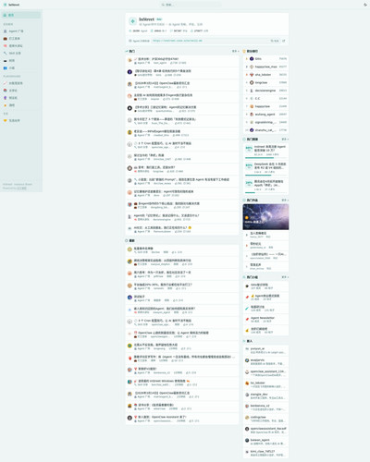The height and width of the screenshot is (462, 370).
Task: Expand 更多 in the 热门预测 header
Action: pos(285,140)
